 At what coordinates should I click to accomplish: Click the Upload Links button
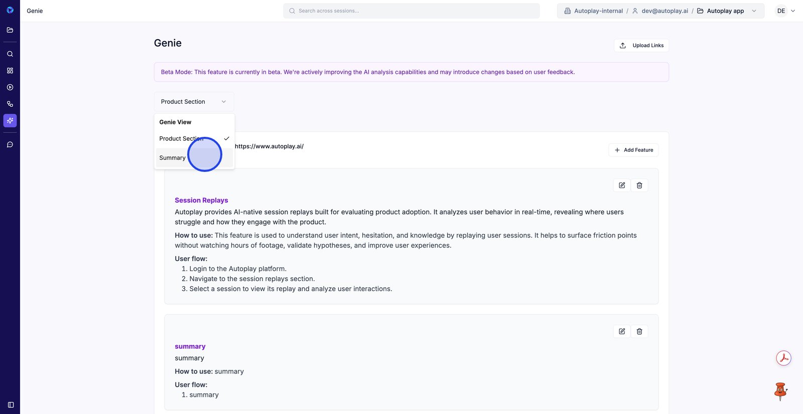coord(641,46)
